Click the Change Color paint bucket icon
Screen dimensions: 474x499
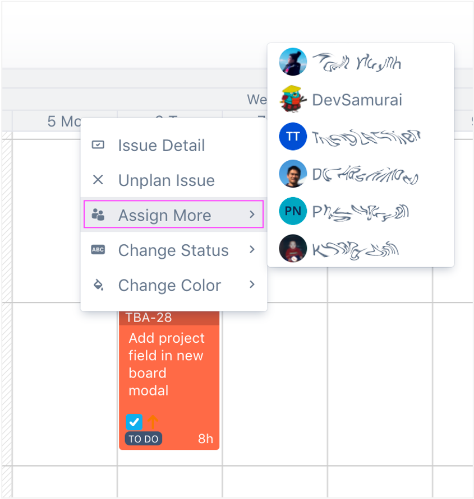click(98, 285)
